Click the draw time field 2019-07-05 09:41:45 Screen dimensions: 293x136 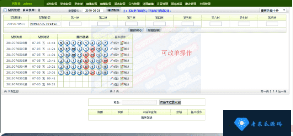coord(45,24)
